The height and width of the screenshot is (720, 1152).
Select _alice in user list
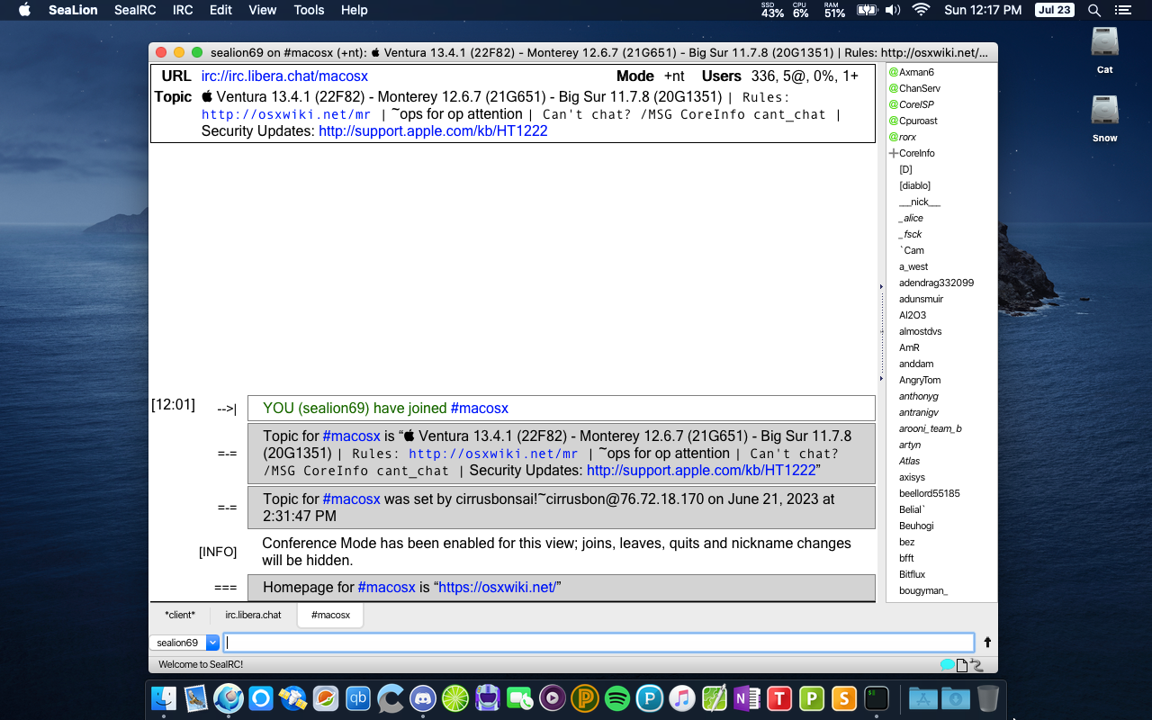911,218
